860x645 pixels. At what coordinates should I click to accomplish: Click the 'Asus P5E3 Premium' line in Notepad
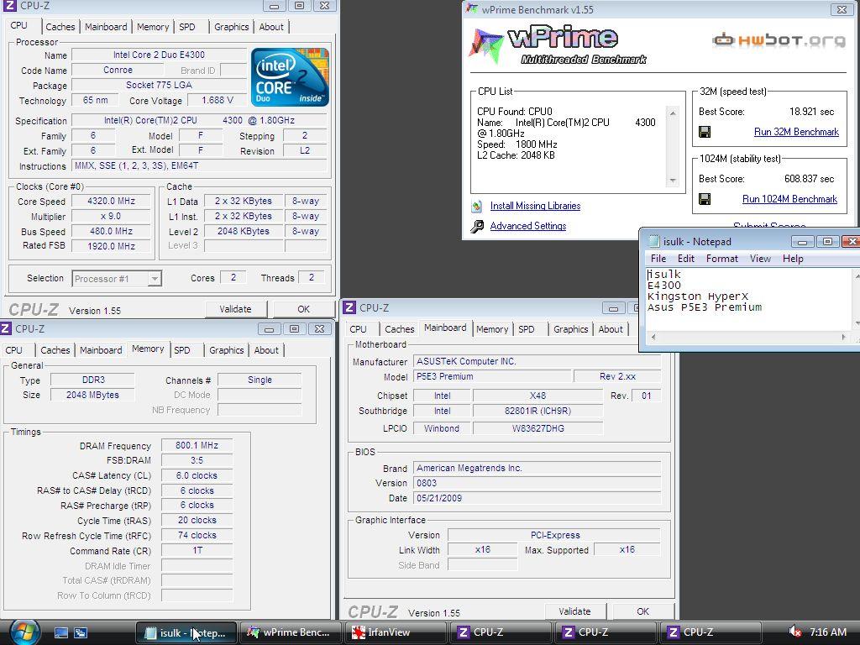click(x=705, y=307)
